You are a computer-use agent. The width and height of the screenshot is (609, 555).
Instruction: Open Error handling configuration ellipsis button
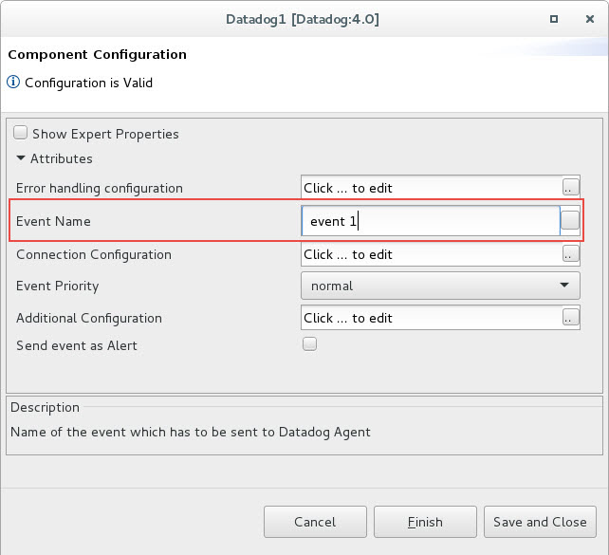(x=570, y=188)
